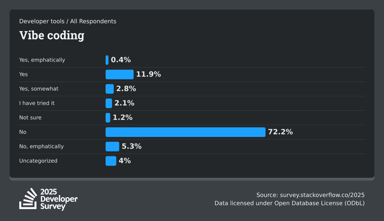The height and width of the screenshot is (221, 384).
Task: Click the 5.3% value label
Action: click(132, 146)
